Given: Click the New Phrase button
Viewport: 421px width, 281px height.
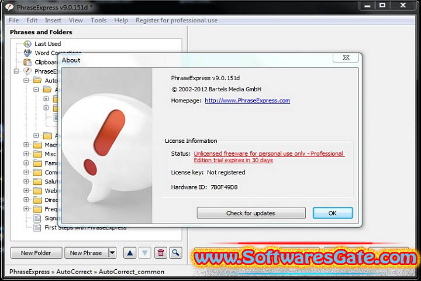Looking at the screenshot, I should click(86, 253).
